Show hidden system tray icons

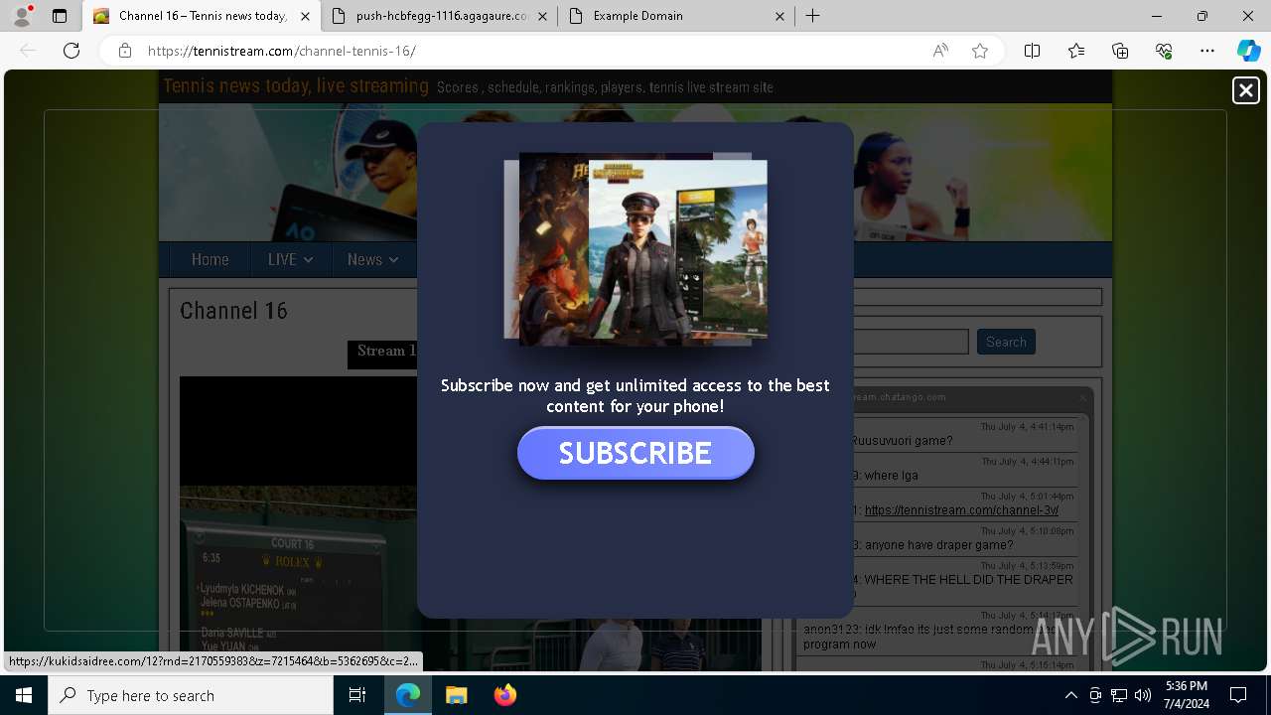1070,695
